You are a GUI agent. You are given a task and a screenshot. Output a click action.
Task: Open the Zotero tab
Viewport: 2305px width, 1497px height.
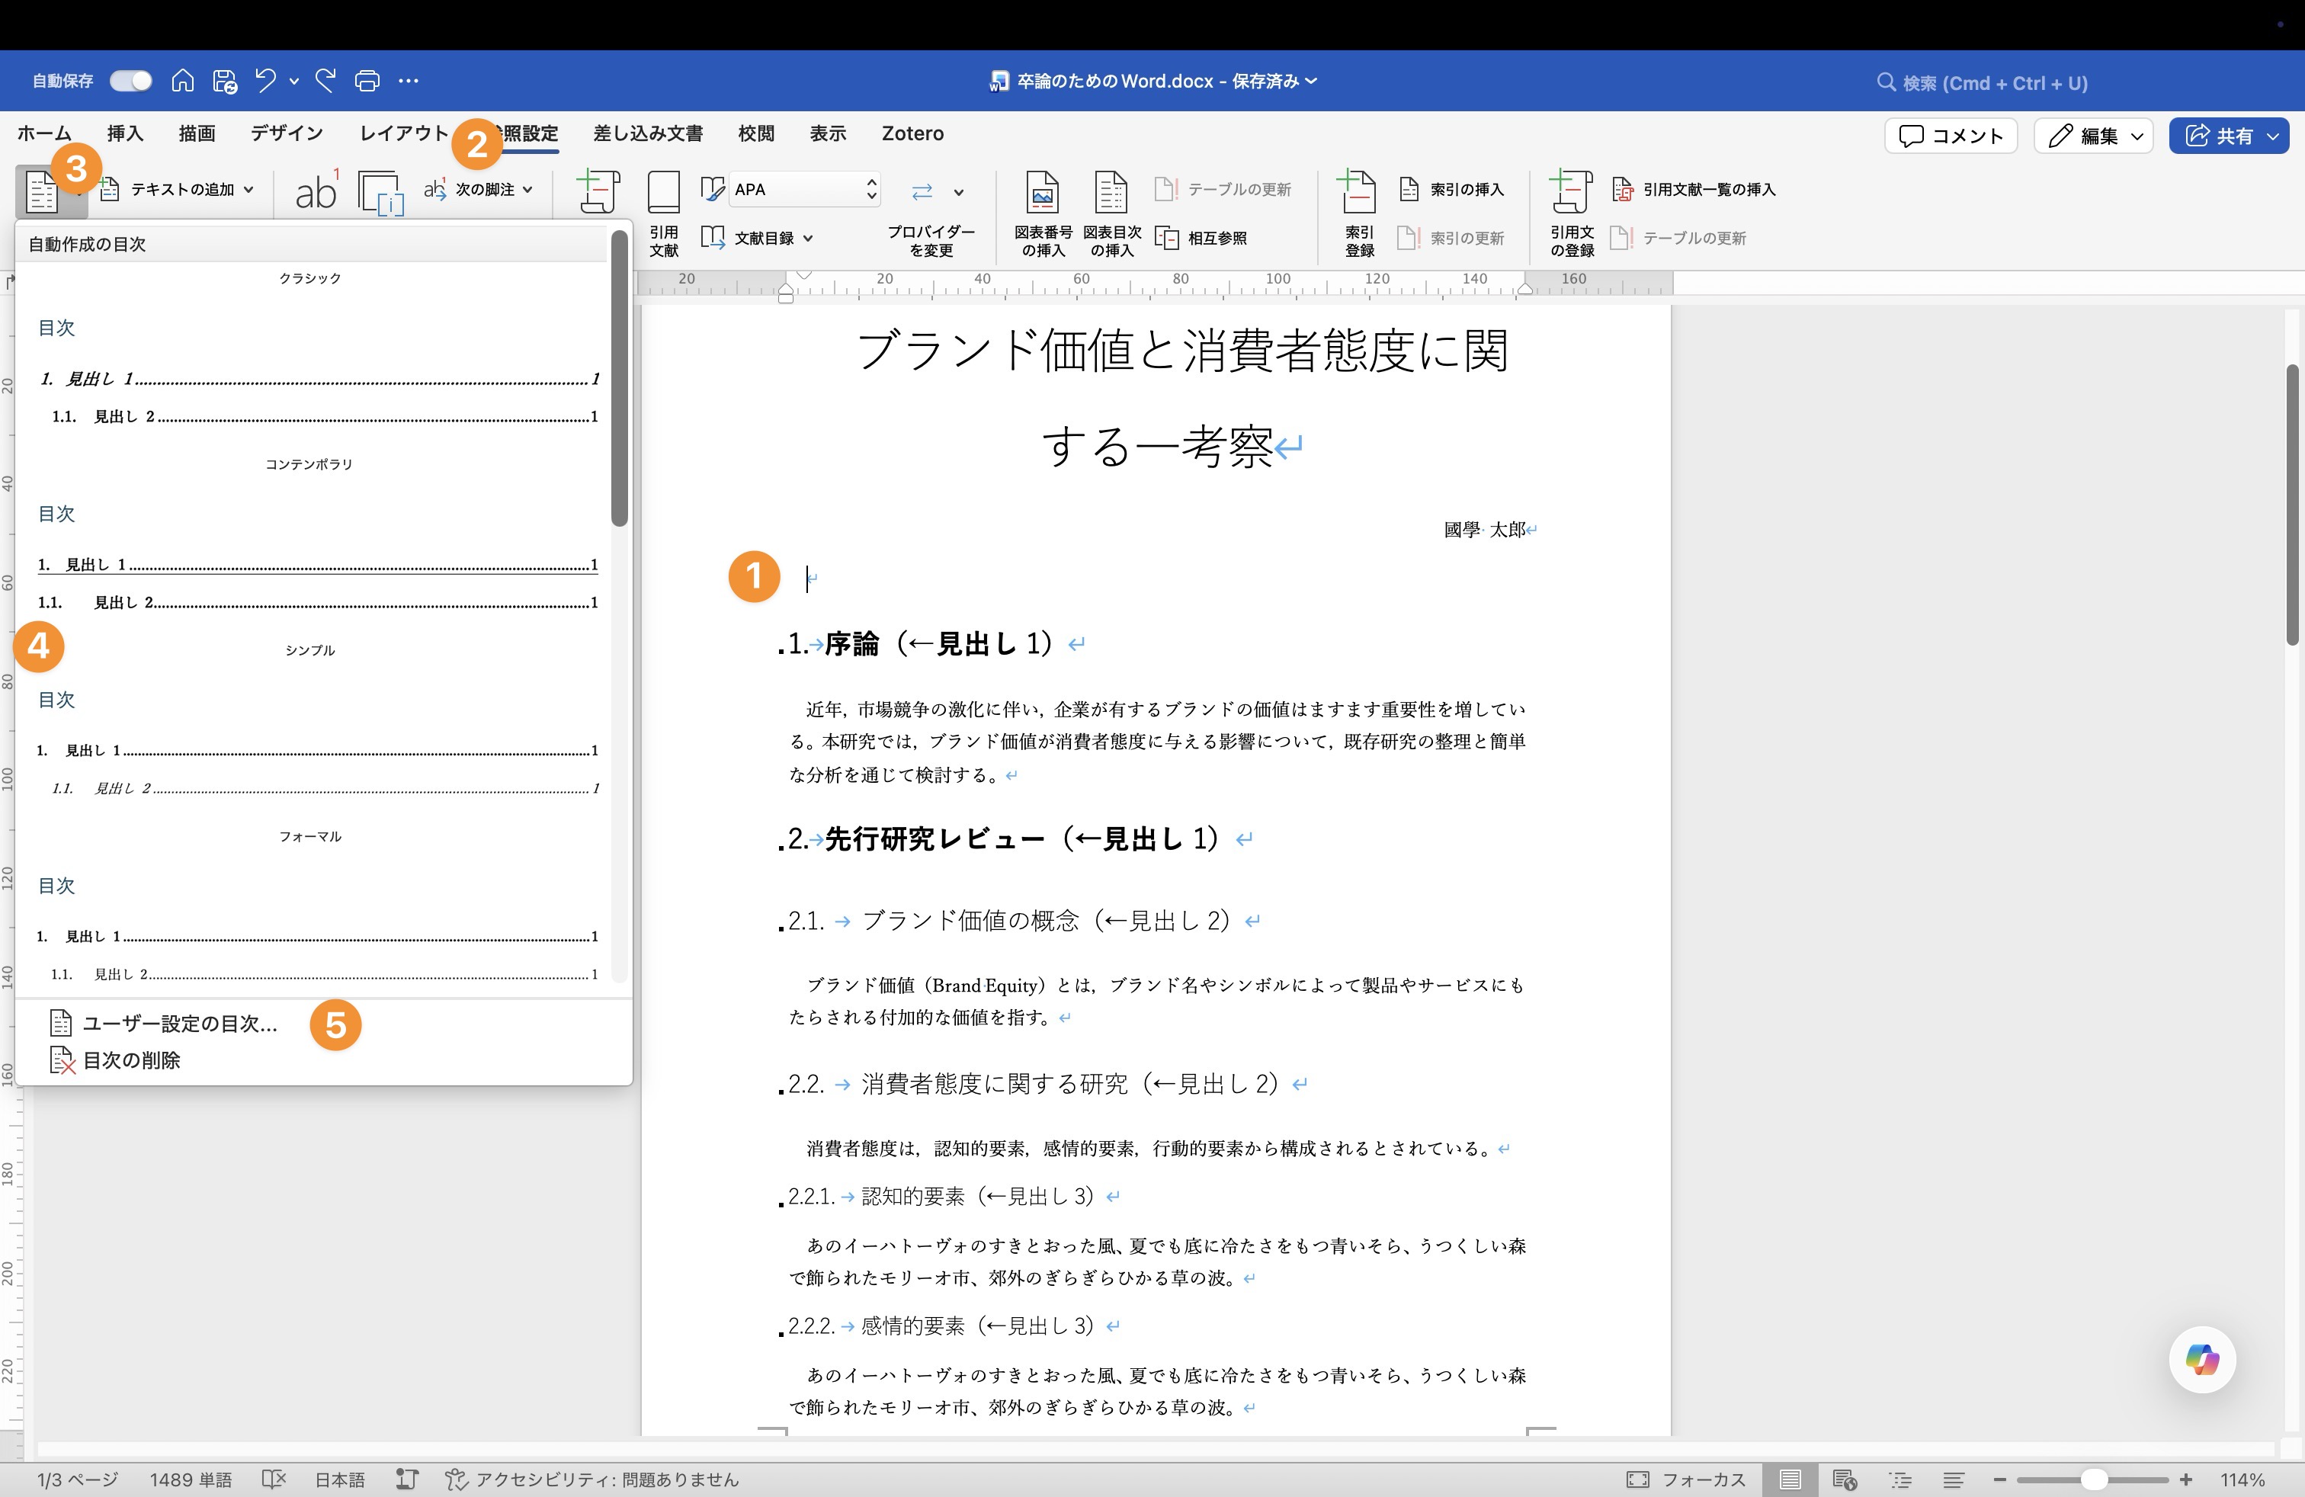click(912, 133)
